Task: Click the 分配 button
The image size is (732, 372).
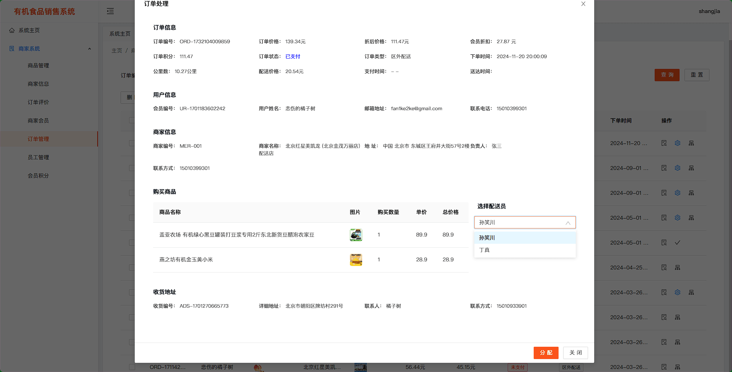Action: coord(546,353)
